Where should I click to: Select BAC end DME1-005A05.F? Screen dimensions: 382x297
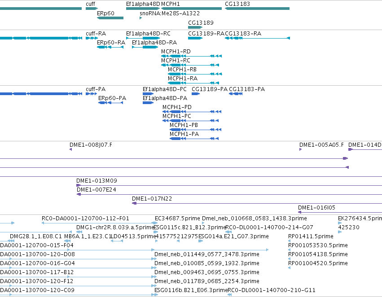pos(321,145)
